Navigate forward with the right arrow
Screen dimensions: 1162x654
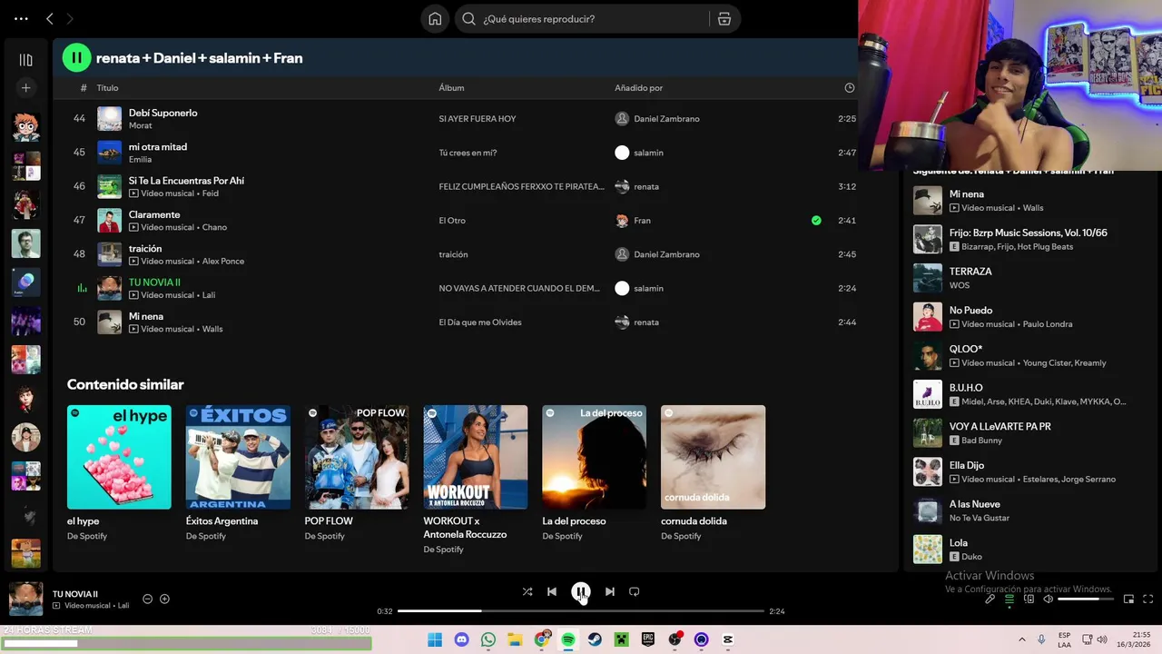[70, 18]
